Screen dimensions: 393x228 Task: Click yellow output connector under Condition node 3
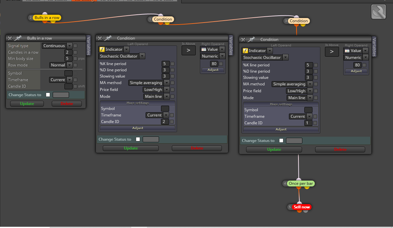click(x=303, y=25)
